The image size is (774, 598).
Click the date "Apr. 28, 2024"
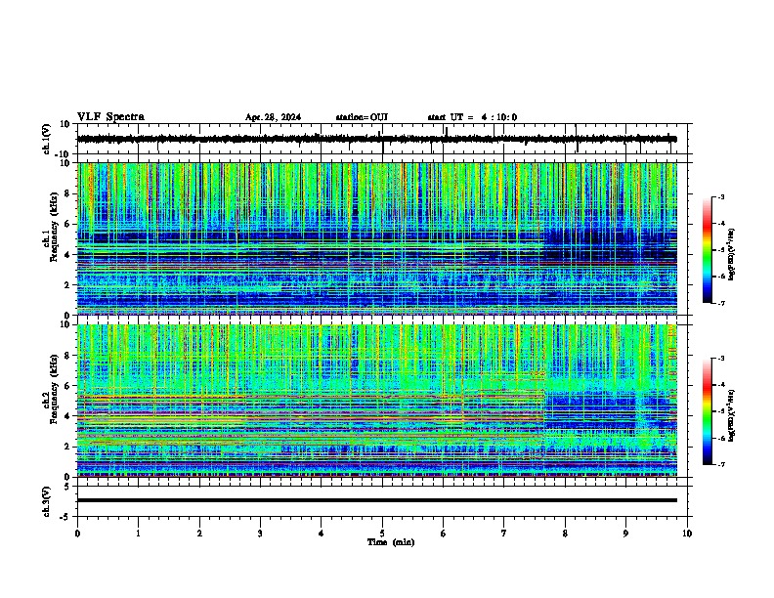pos(273,117)
